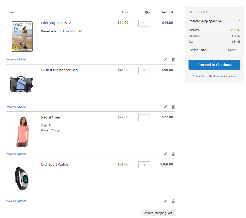Edit the Didi Sport Watch item

pyautogui.click(x=166, y=201)
